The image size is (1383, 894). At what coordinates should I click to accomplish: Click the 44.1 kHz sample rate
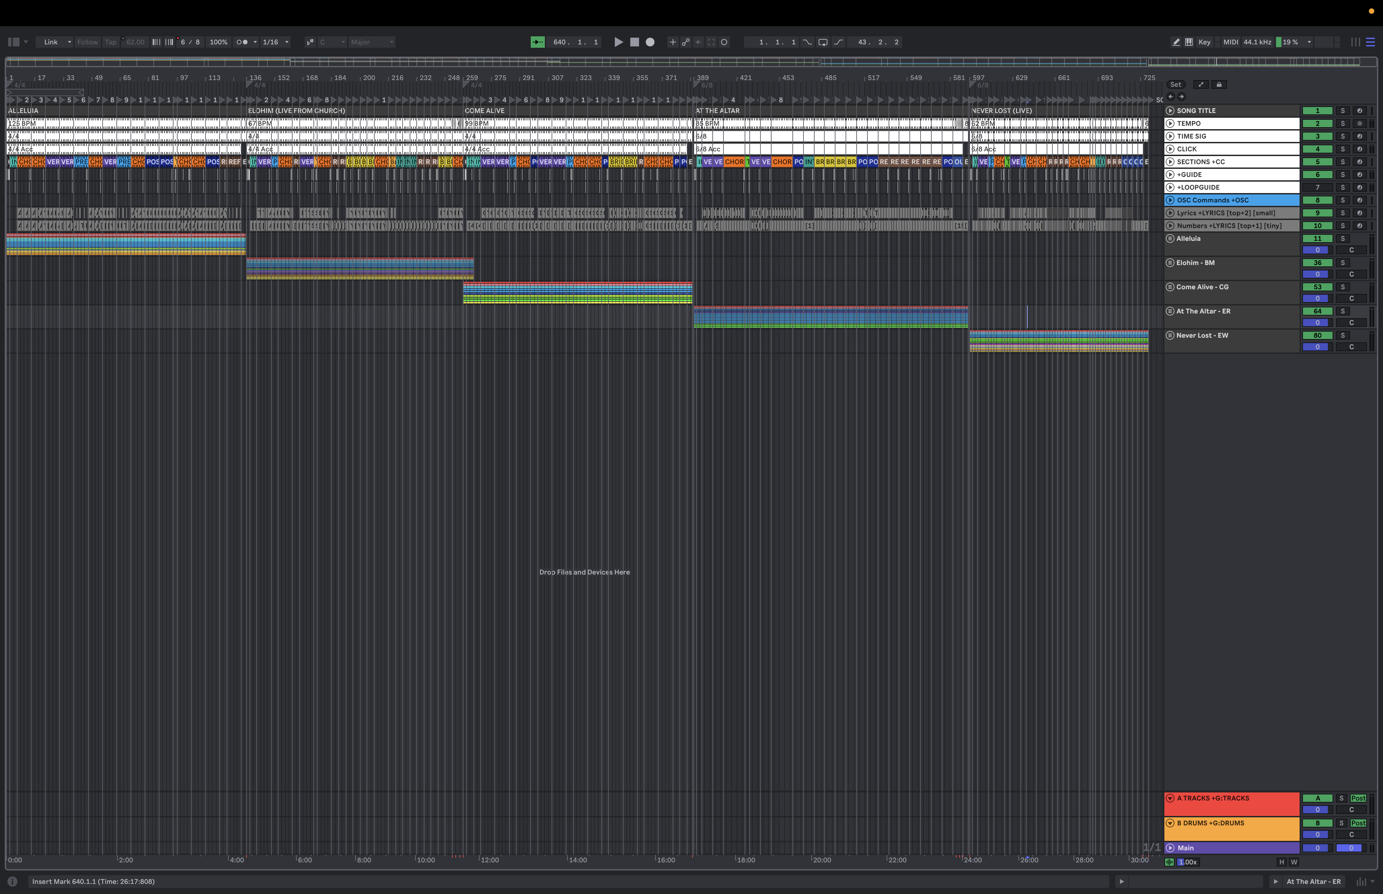click(1257, 42)
